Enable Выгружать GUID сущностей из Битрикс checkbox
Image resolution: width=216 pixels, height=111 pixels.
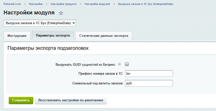coord(127,64)
